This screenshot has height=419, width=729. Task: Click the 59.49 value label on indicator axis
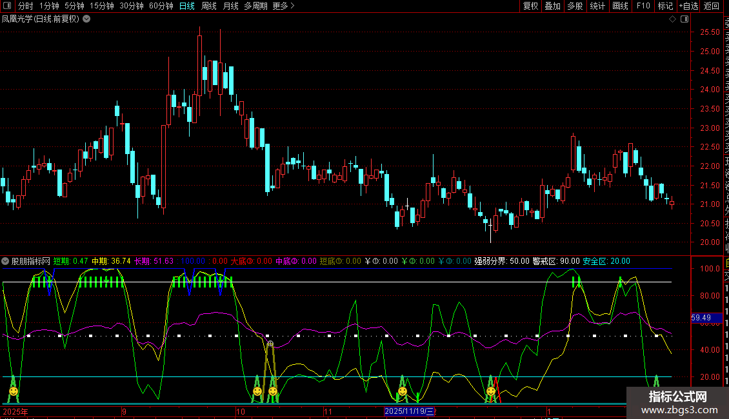click(701, 318)
